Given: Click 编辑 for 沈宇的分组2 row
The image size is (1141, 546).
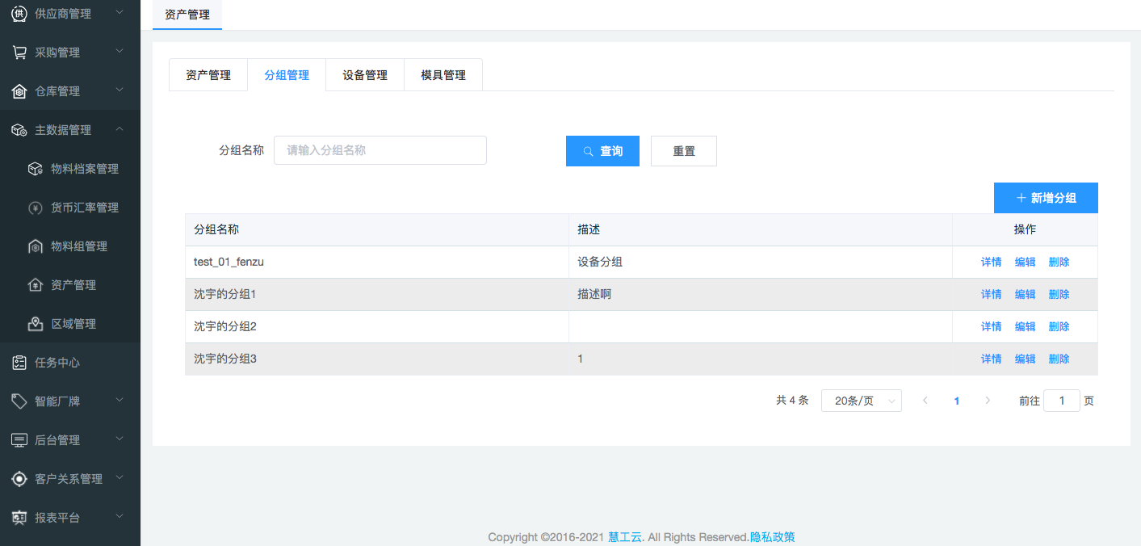Looking at the screenshot, I should click(1025, 326).
